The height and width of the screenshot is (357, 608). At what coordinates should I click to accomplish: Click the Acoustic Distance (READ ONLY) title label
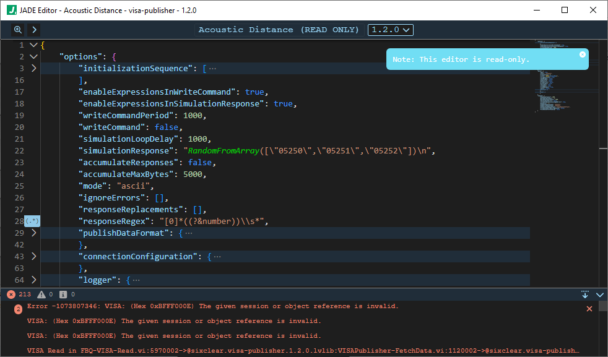[277, 29]
